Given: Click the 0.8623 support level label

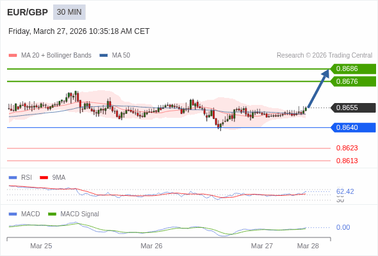Looking at the screenshot, I should tap(347, 148).
